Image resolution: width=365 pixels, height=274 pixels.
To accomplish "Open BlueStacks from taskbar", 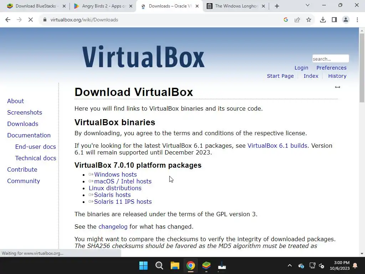I will pyautogui.click(x=206, y=265).
